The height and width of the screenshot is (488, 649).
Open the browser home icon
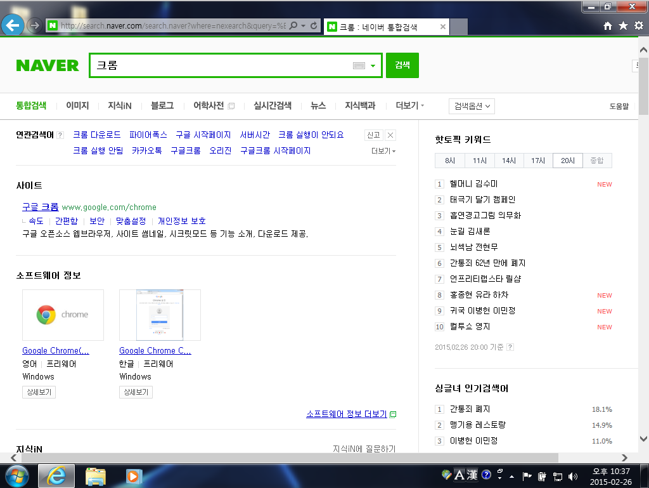point(608,26)
